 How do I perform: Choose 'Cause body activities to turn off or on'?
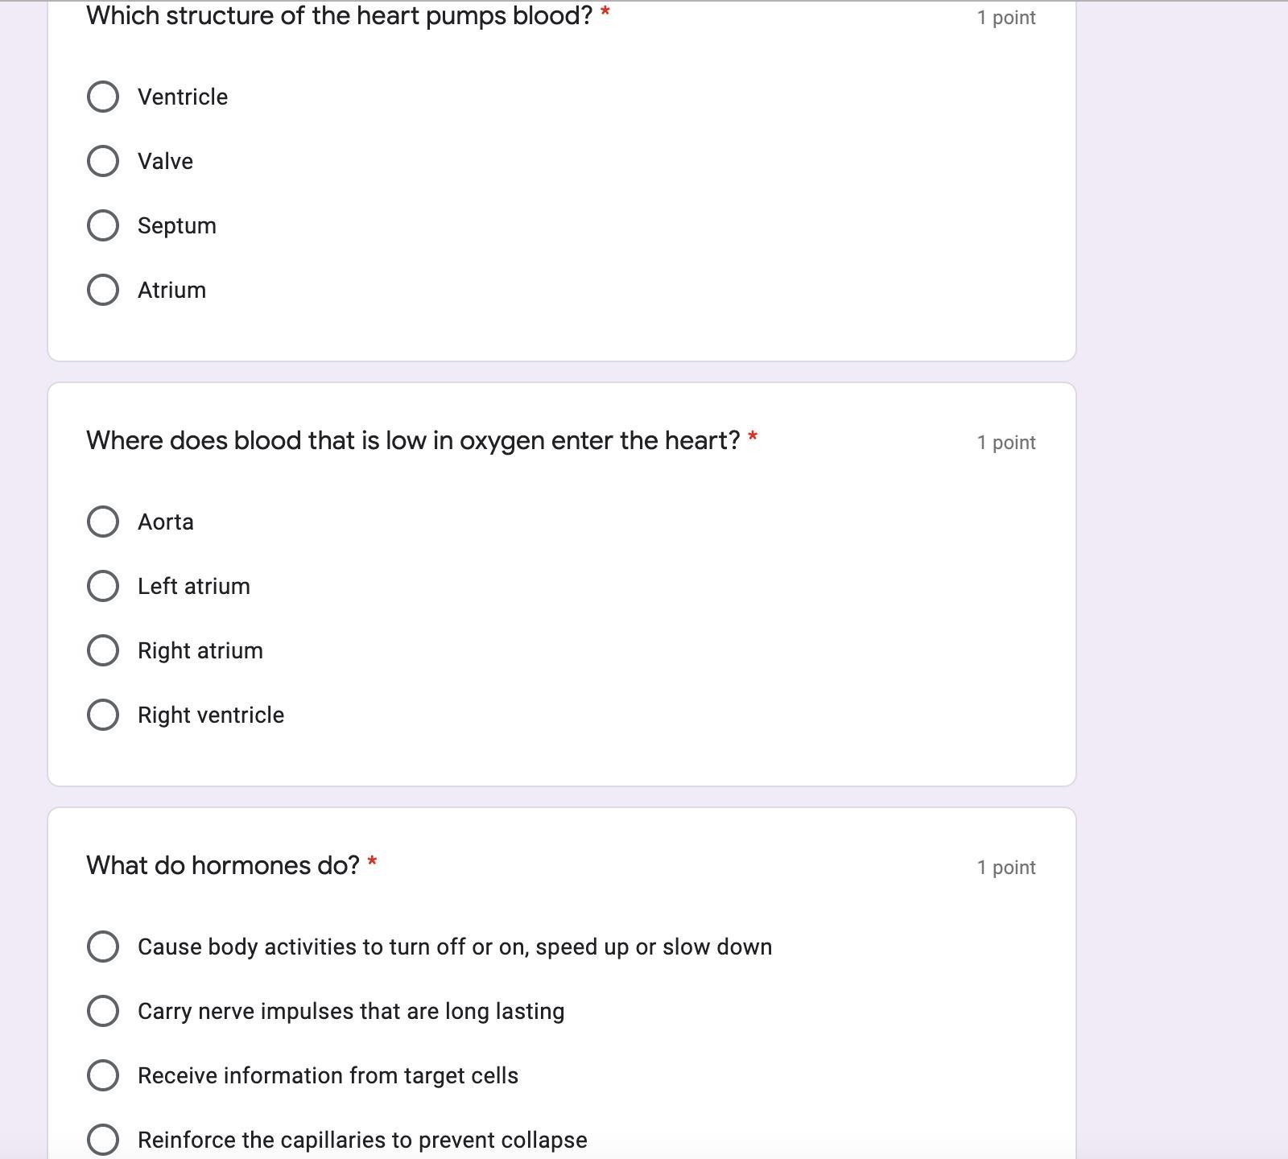pyautogui.click(x=103, y=947)
